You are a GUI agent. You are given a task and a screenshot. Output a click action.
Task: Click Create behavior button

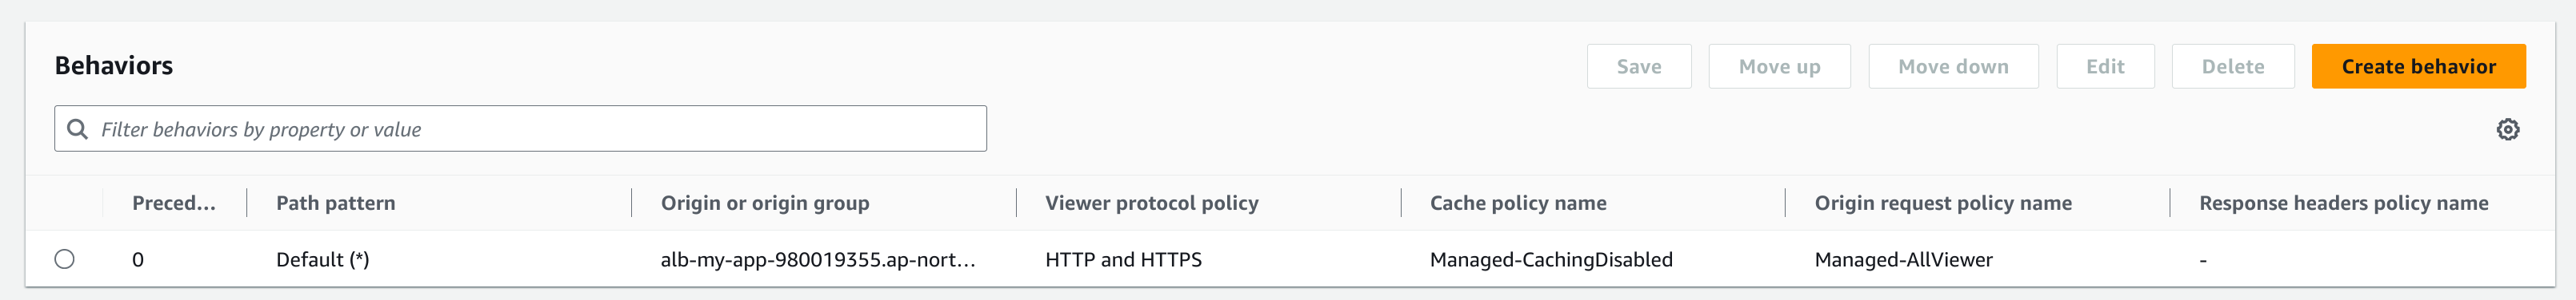click(x=2418, y=65)
